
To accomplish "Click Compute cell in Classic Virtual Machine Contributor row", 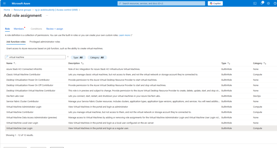I will point(258,75).
